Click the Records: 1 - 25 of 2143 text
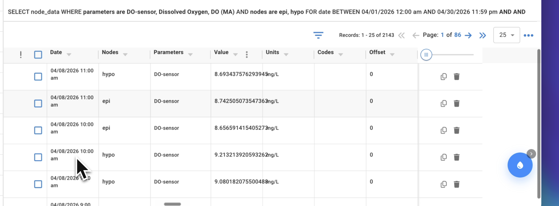This screenshot has width=559, height=206. (366, 35)
